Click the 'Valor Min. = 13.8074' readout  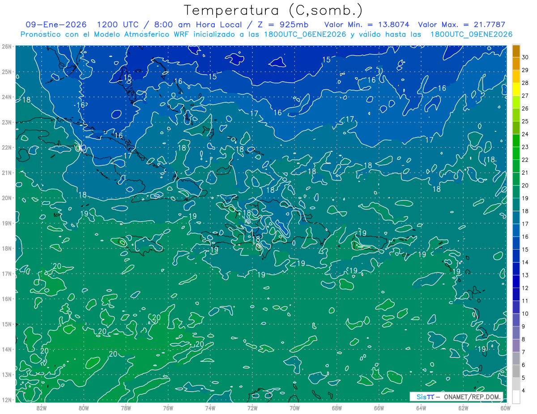pos(367,25)
